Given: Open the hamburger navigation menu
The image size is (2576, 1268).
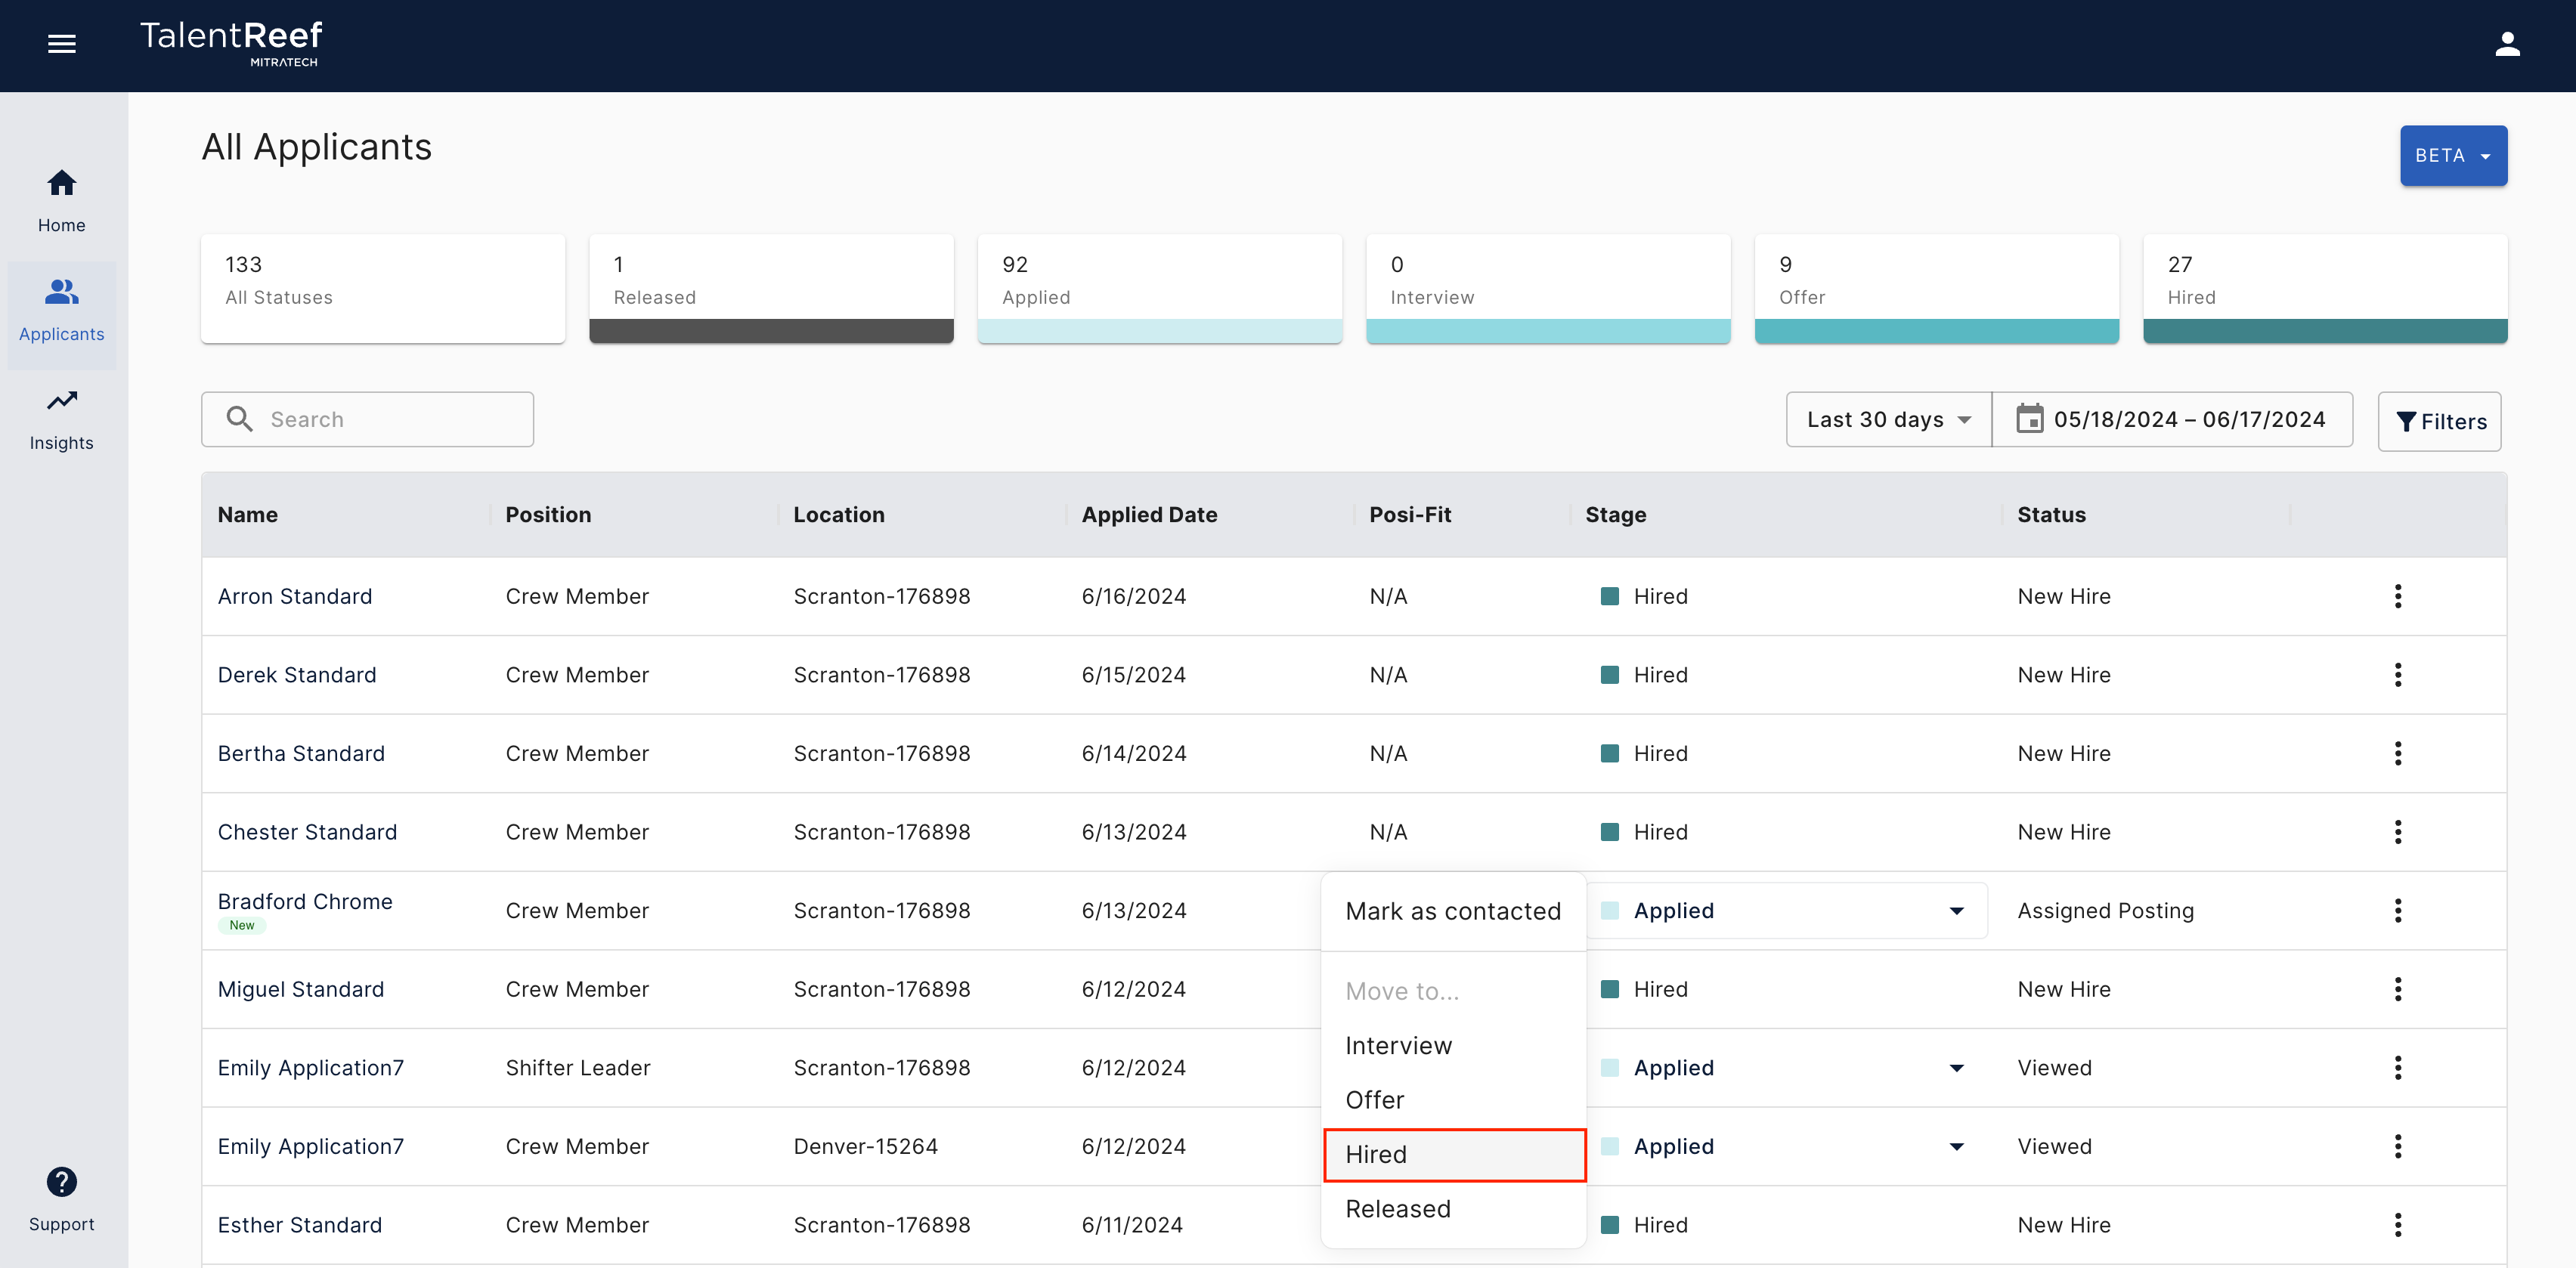Looking at the screenshot, I should pos(62,44).
